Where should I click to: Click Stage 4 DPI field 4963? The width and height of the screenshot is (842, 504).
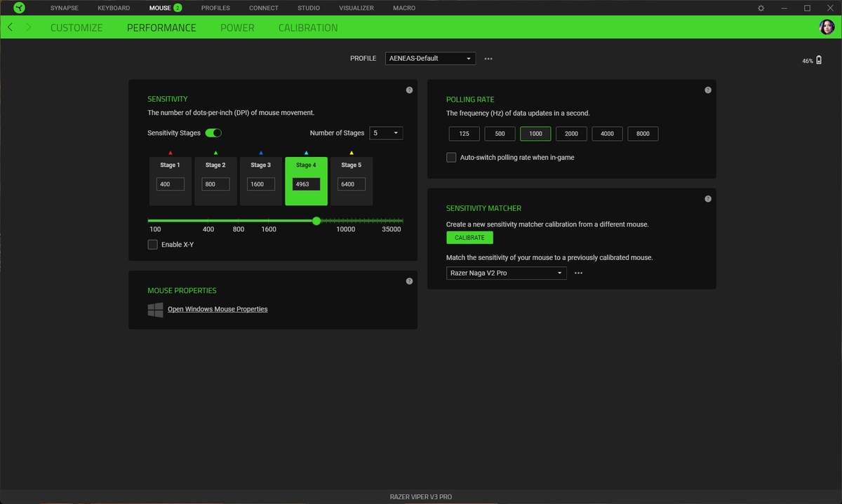pyautogui.click(x=306, y=184)
